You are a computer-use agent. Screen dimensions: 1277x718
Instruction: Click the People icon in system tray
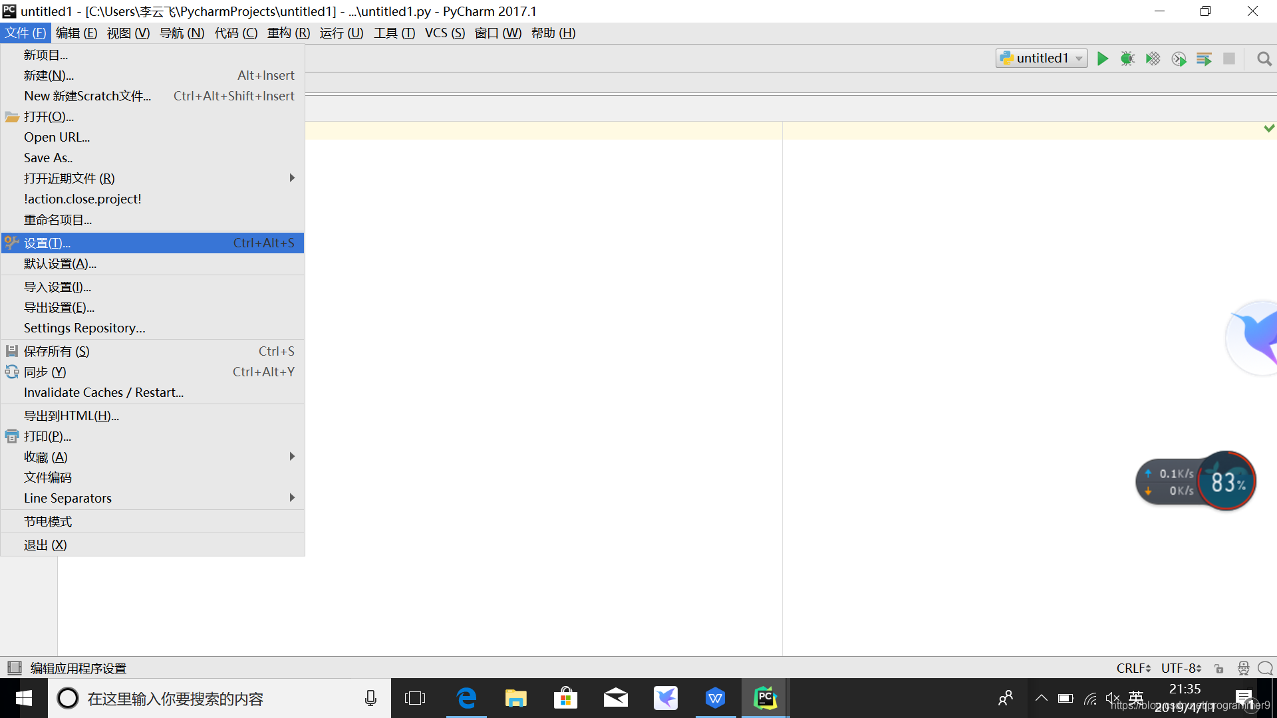pos(1006,698)
